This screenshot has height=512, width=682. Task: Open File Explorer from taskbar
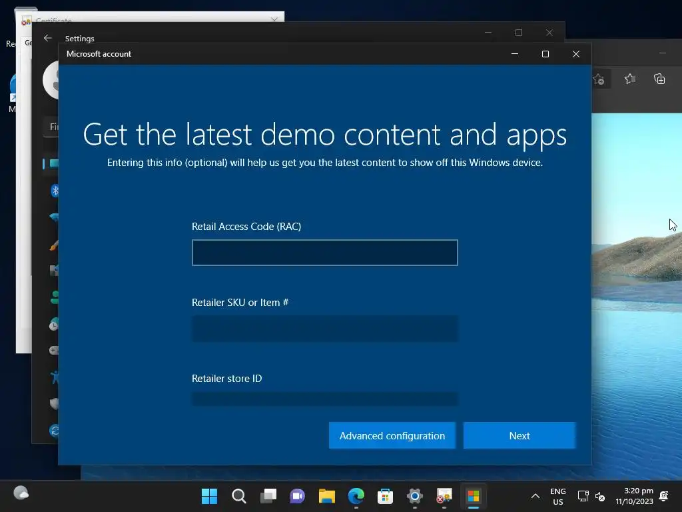tap(326, 496)
